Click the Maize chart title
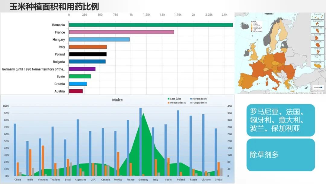Viewport: 326px width, 184px height. click(x=117, y=100)
